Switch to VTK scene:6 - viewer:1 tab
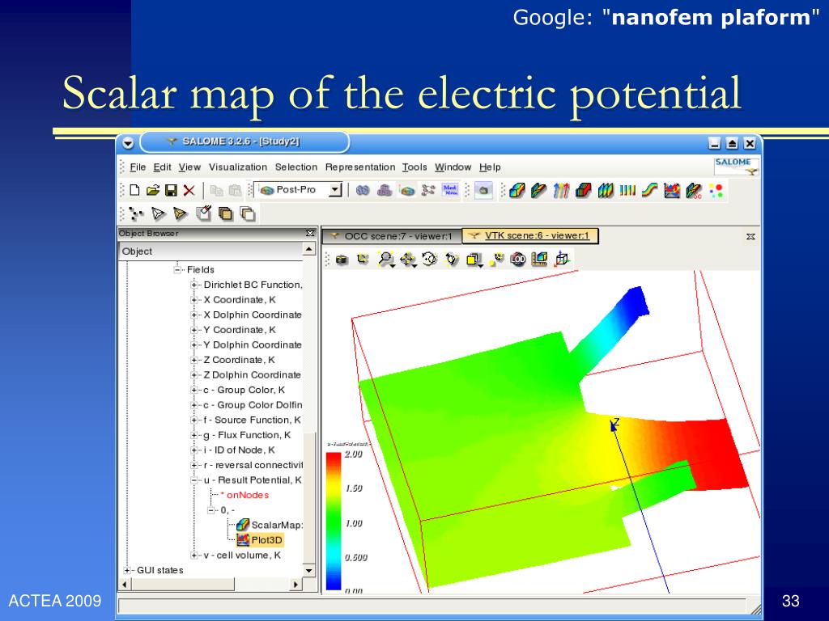 click(x=531, y=235)
